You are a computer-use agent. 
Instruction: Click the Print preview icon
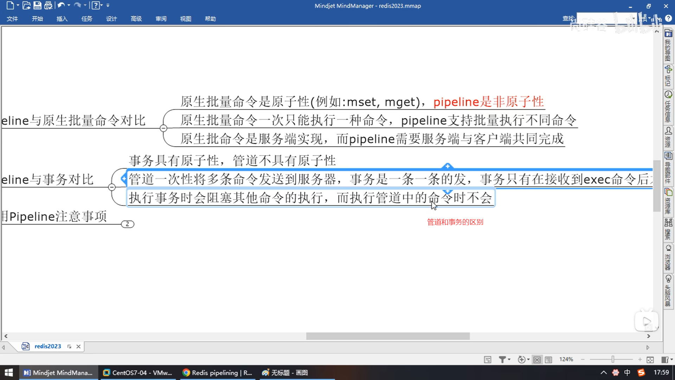click(x=48, y=5)
